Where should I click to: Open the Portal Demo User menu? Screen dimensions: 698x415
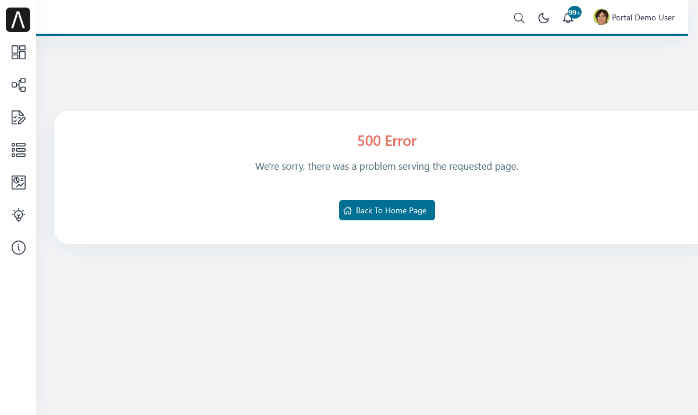click(x=643, y=18)
